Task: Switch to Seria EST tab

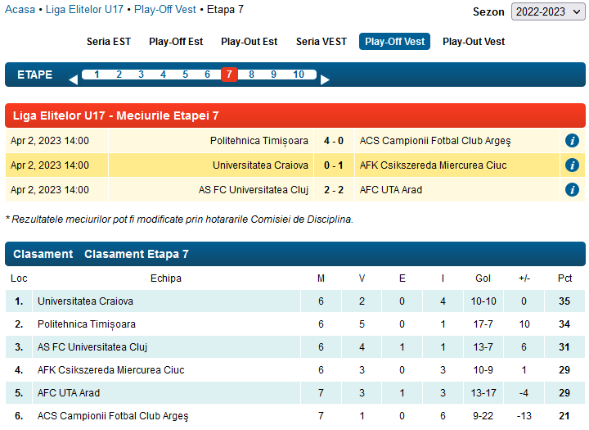Action: pos(109,42)
